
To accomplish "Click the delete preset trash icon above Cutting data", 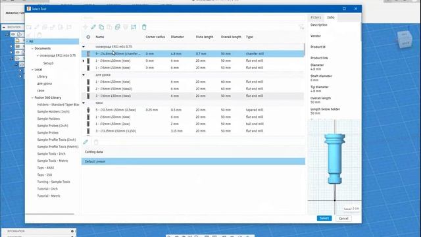I will [96, 142].
